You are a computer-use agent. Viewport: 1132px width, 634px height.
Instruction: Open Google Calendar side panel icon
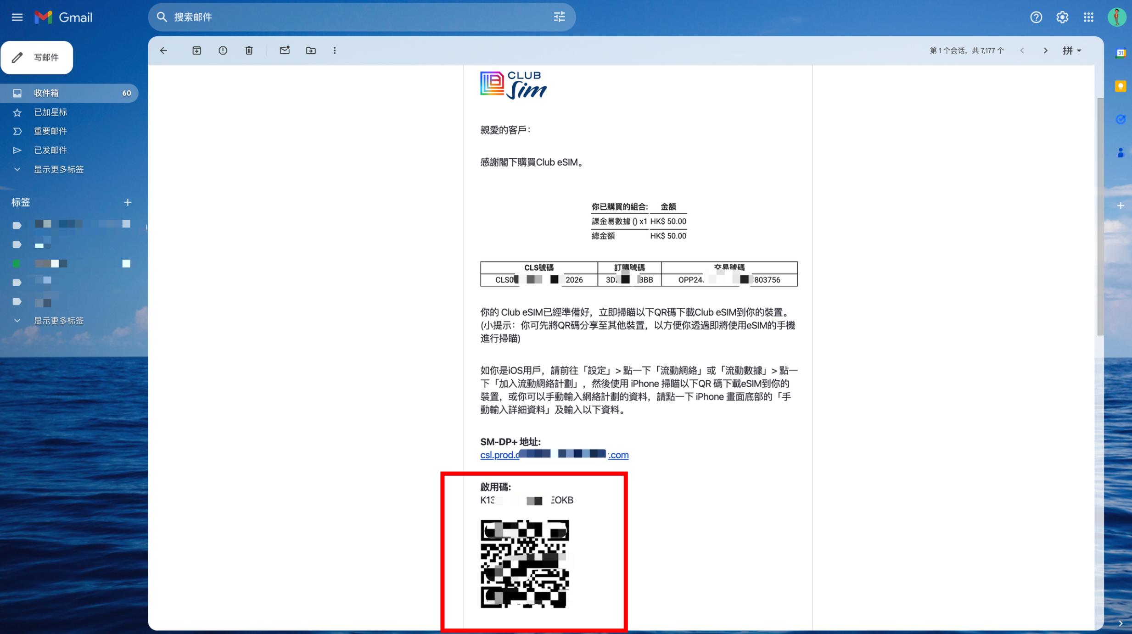pos(1120,53)
